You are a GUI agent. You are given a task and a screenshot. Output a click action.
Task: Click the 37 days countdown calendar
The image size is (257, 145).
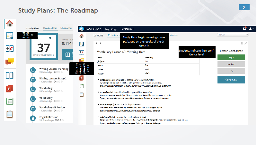coord(44,47)
